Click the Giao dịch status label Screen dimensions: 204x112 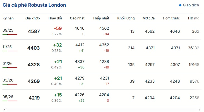[191, 5]
